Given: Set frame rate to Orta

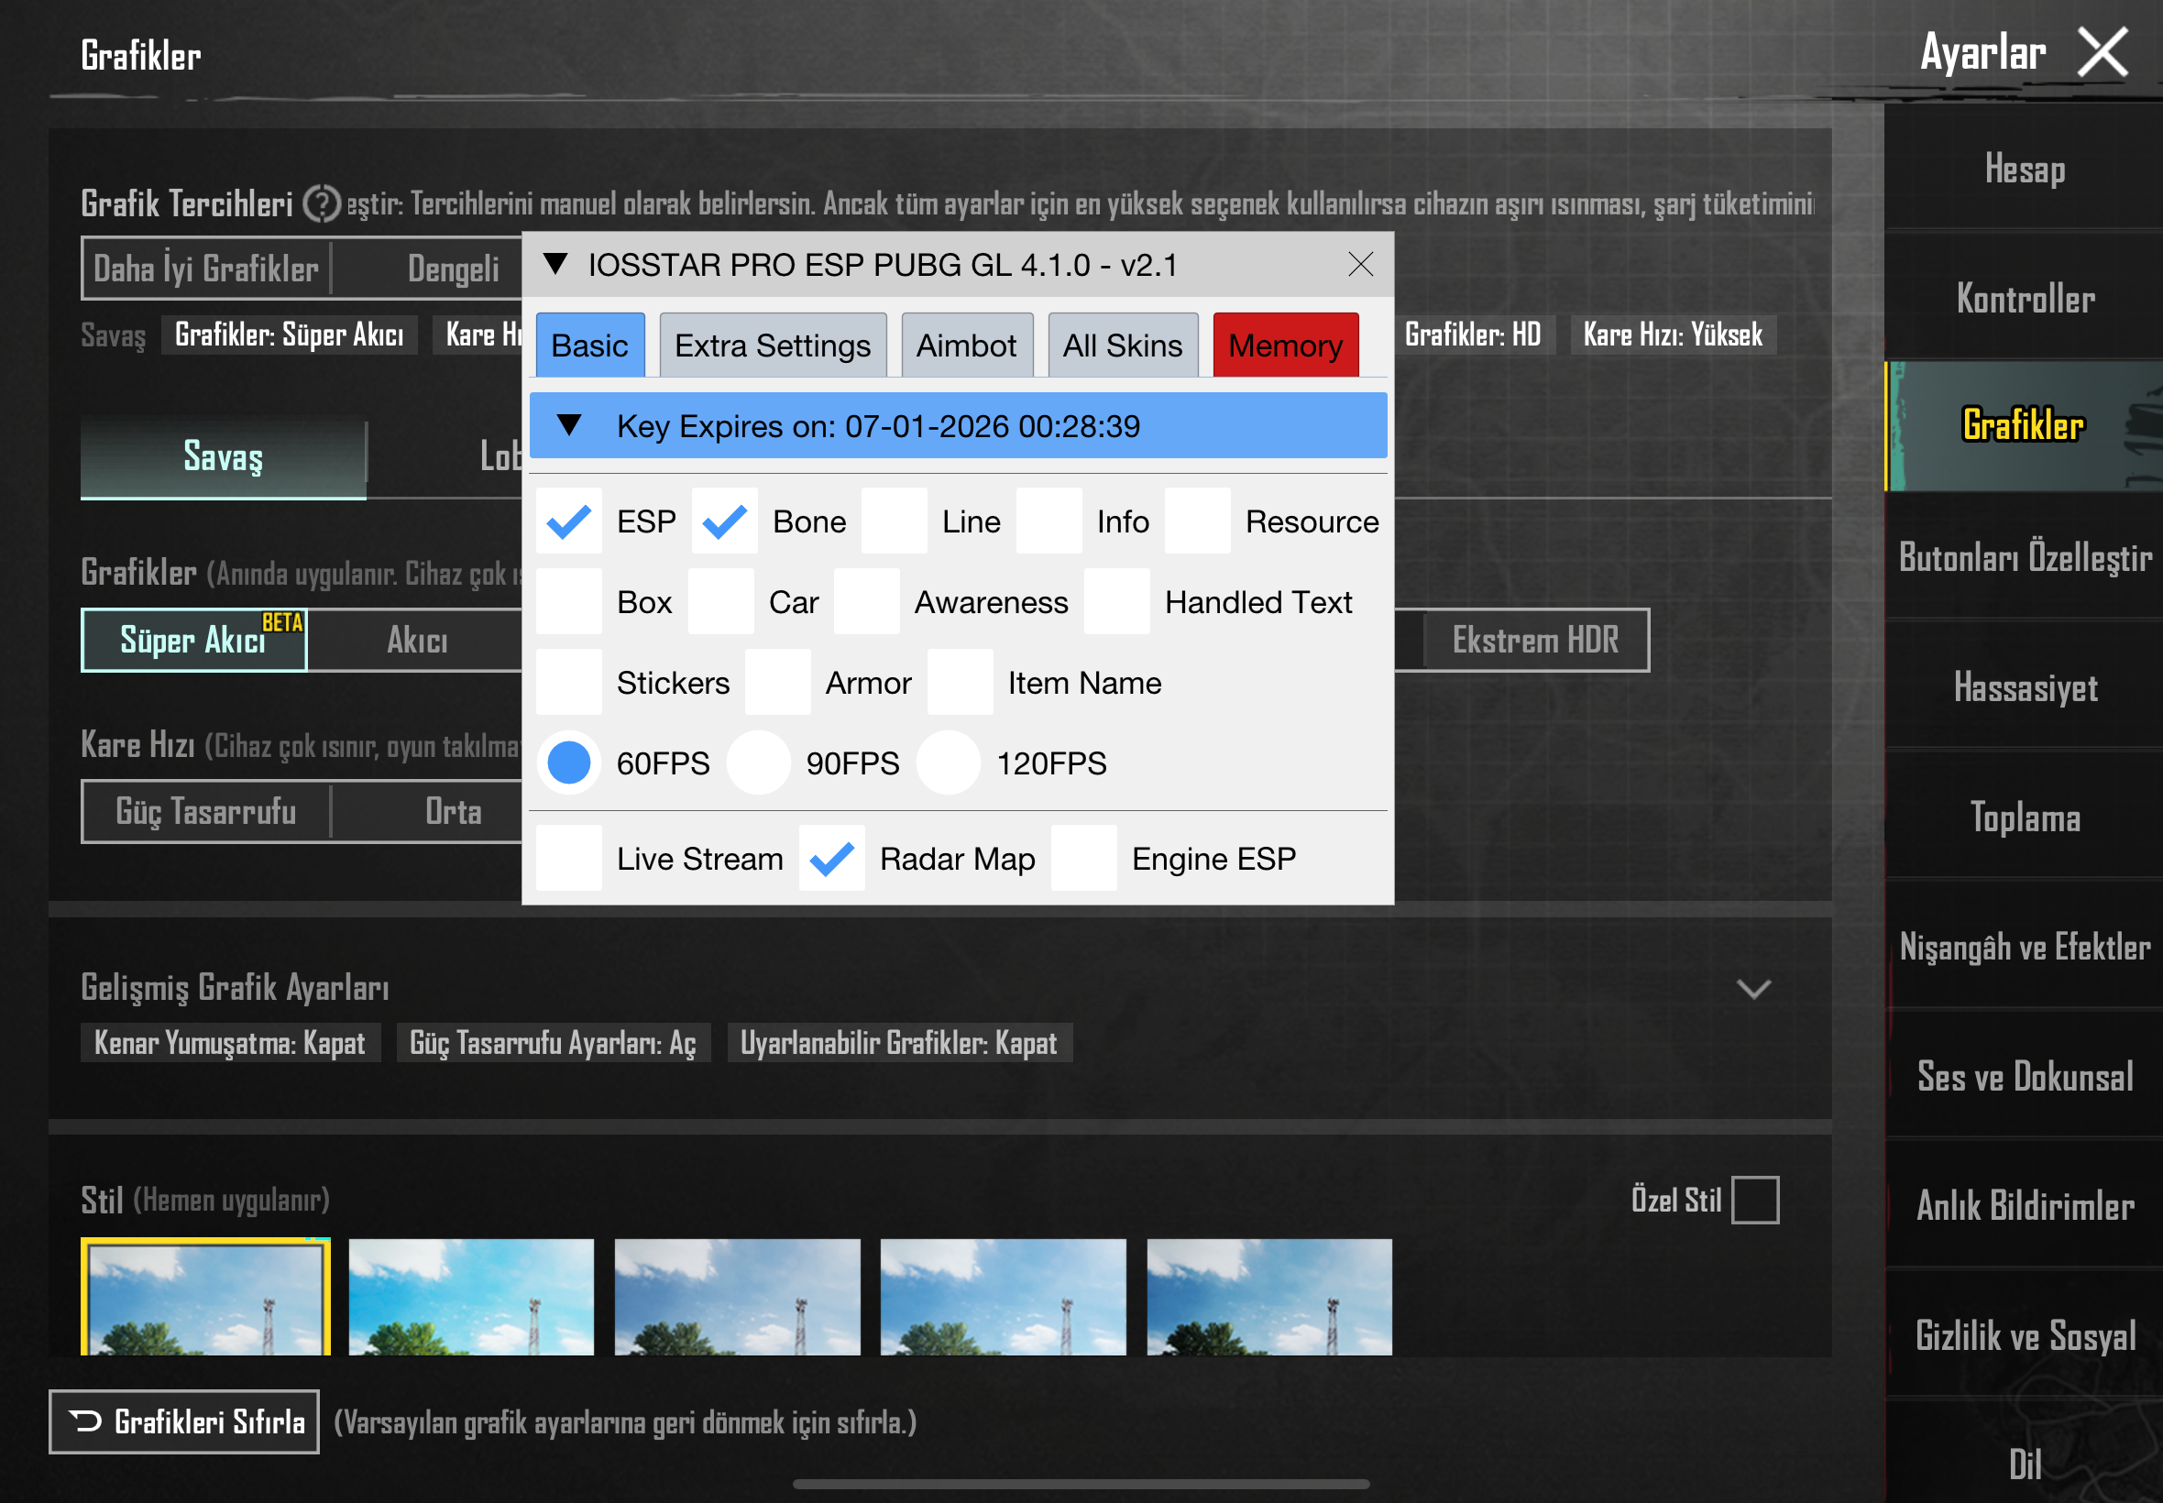Looking at the screenshot, I should [453, 811].
